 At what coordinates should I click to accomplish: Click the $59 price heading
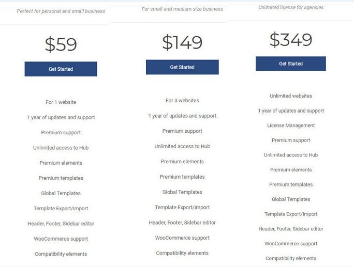pyautogui.click(x=61, y=44)
